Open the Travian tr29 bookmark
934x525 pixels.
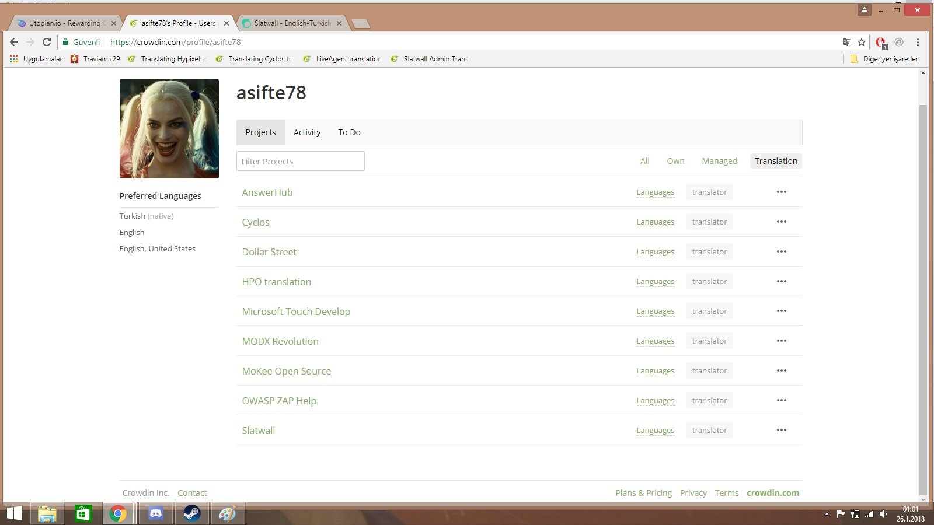[x=95, y=59]
